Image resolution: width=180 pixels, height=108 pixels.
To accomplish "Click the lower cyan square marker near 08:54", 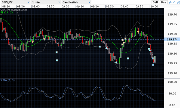I will click(x=57, y=60).
